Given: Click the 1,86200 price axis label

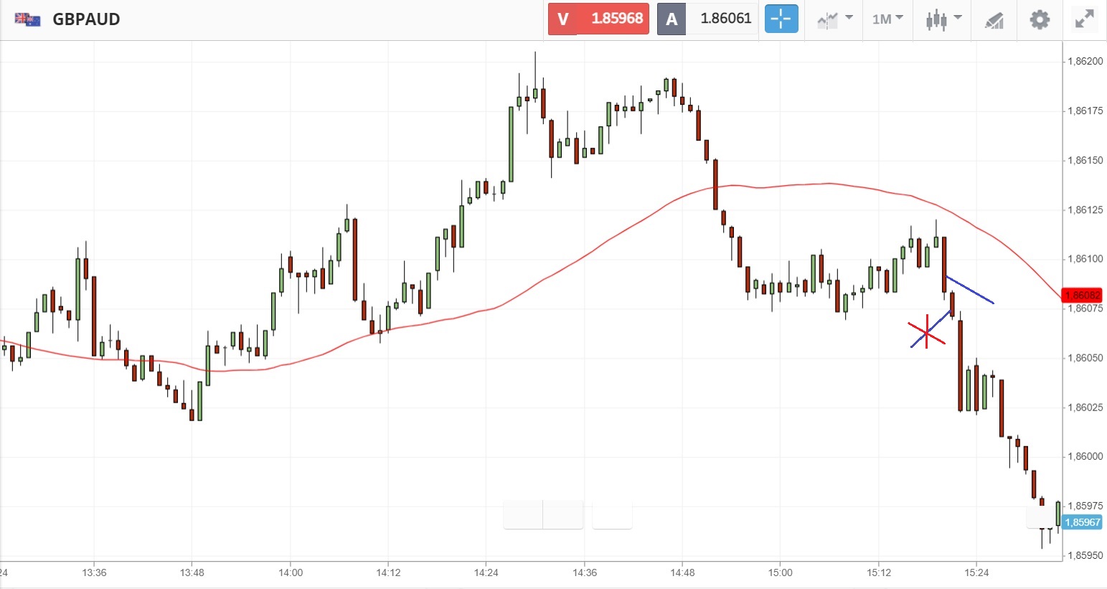Looking at the screenshot, I should coord(1085,62).
